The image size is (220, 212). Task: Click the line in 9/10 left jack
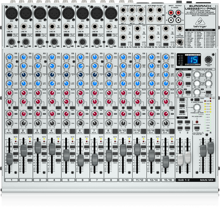pyautogui.click(x=123, y=29)
